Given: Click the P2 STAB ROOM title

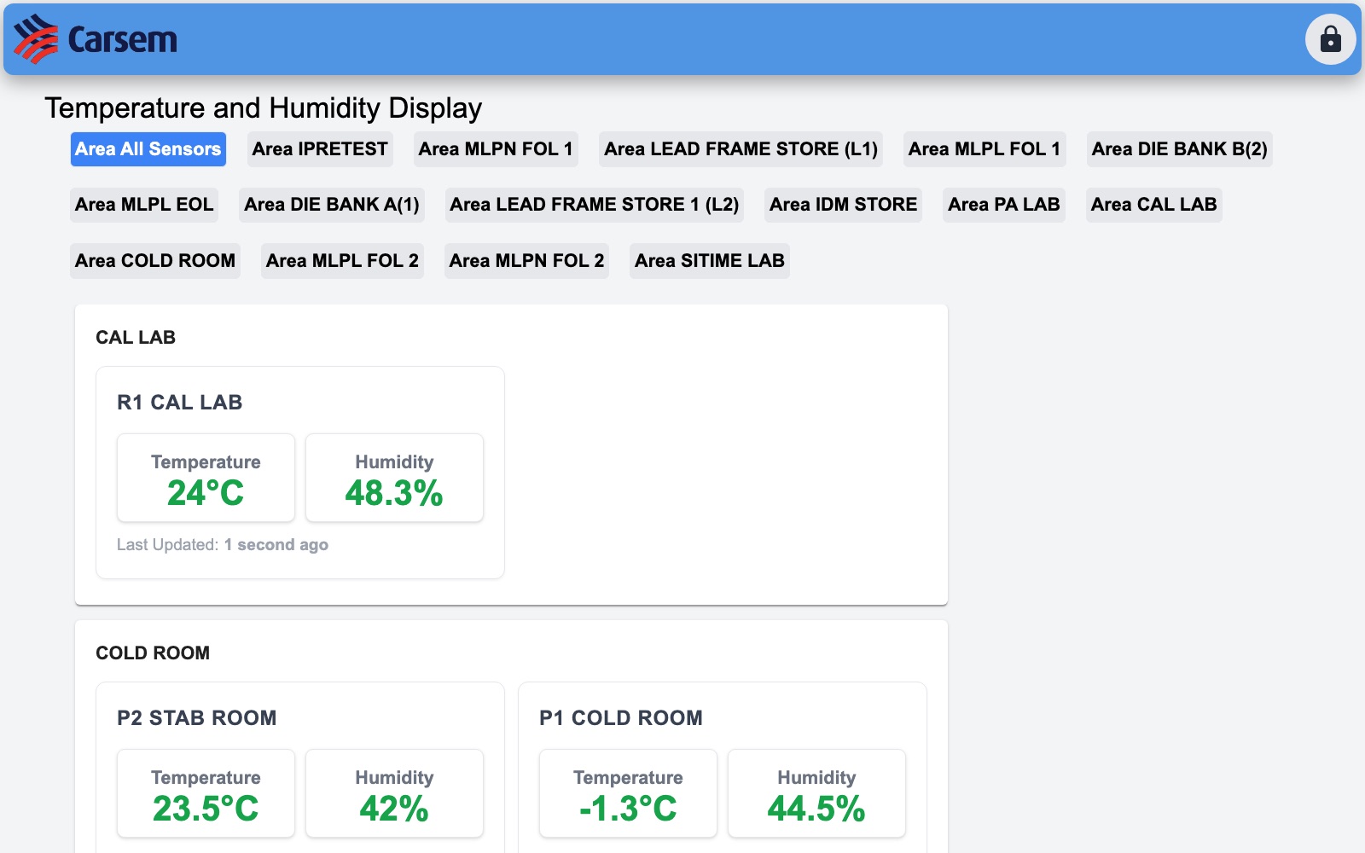Looking at the screenshot, I should click(197, 718).
